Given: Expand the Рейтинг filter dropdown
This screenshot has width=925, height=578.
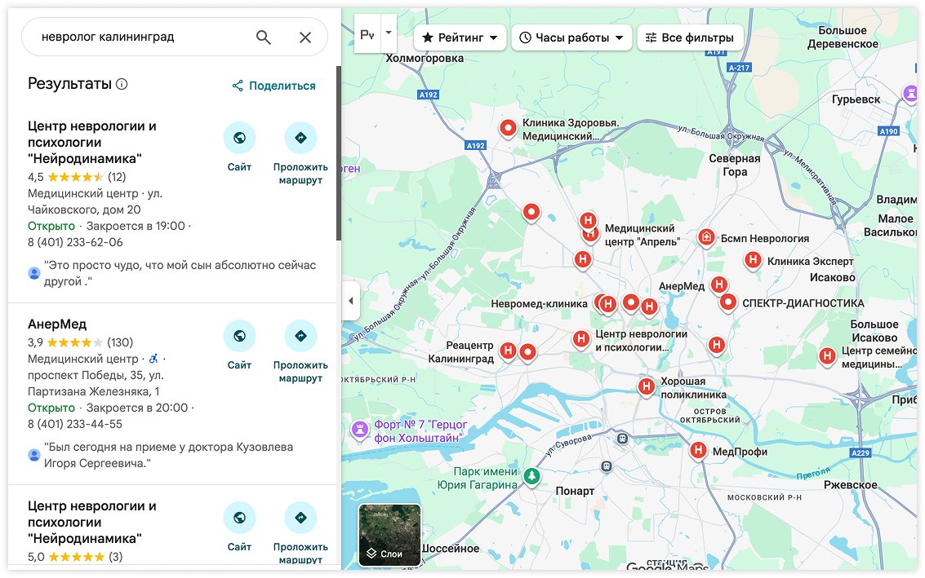Looking at the screenshot, I should 460,38.
